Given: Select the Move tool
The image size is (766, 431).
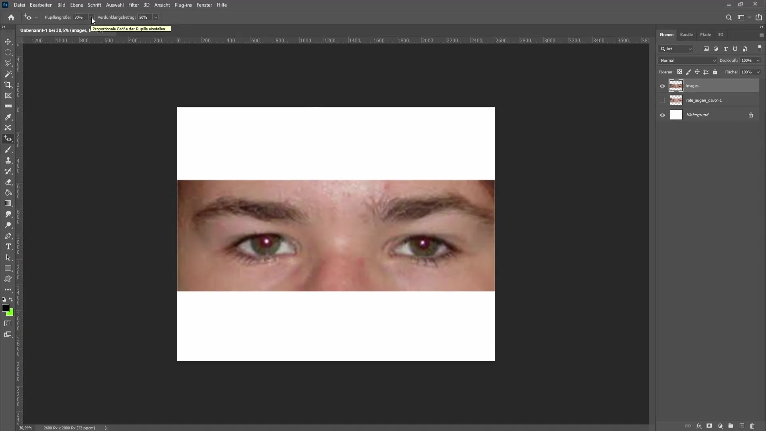Looking at the screenshot, I should point(8,41).
